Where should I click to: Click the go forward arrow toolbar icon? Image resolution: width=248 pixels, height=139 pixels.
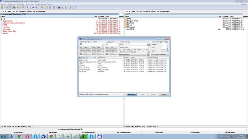point(36,7)
